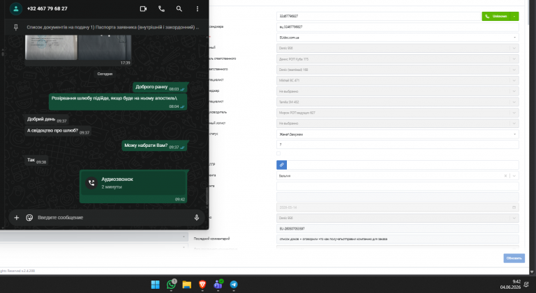Open WhatsApp from the taskbar
Viewport: 536px width, 293px height.
tap(171, 285)
